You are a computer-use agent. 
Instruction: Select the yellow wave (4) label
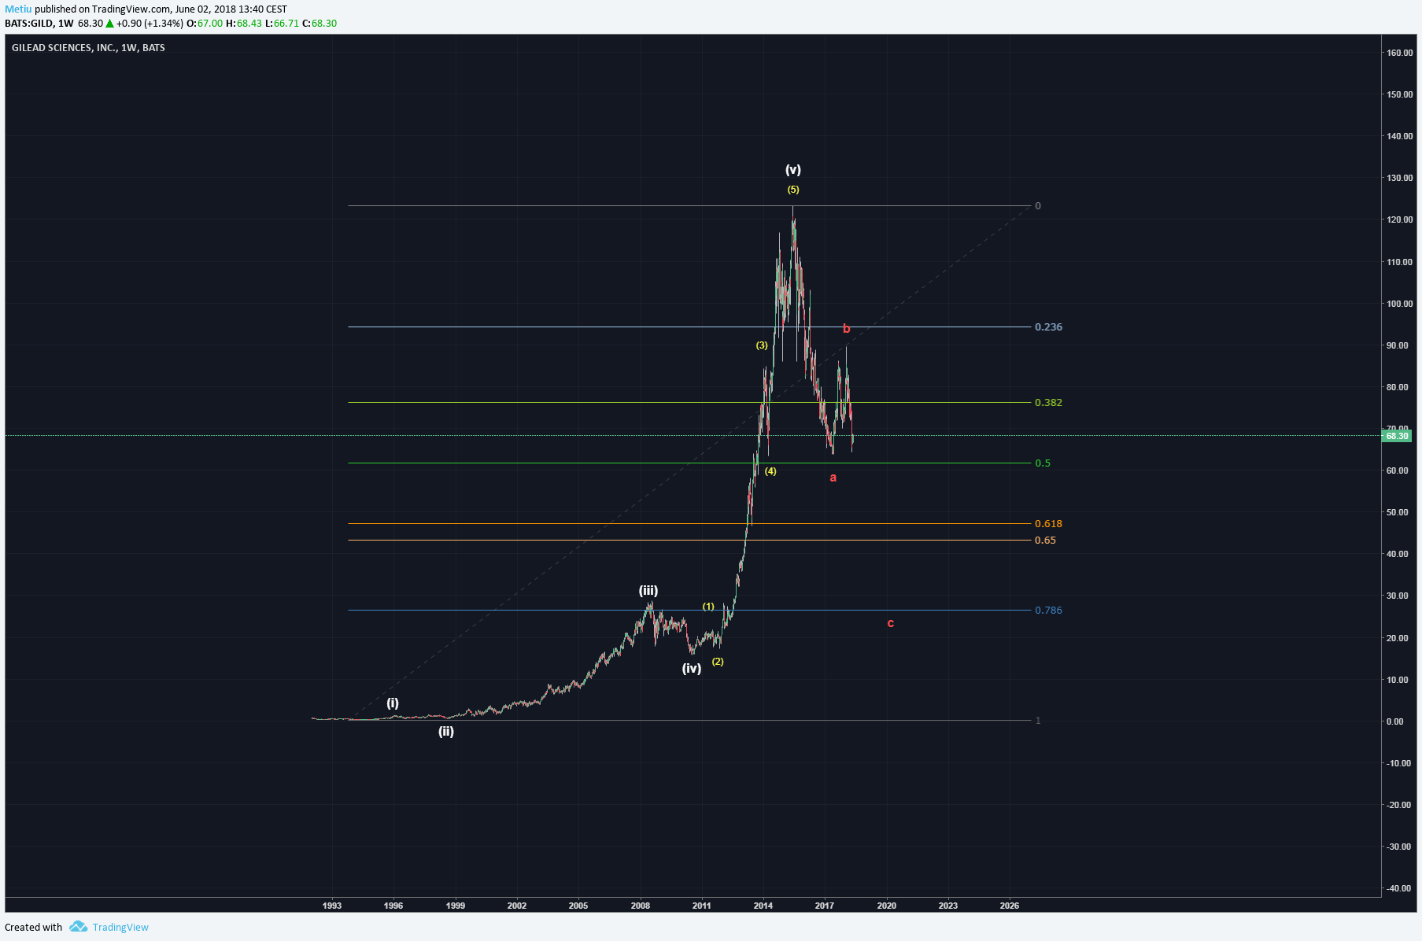(x=770, y=471)
